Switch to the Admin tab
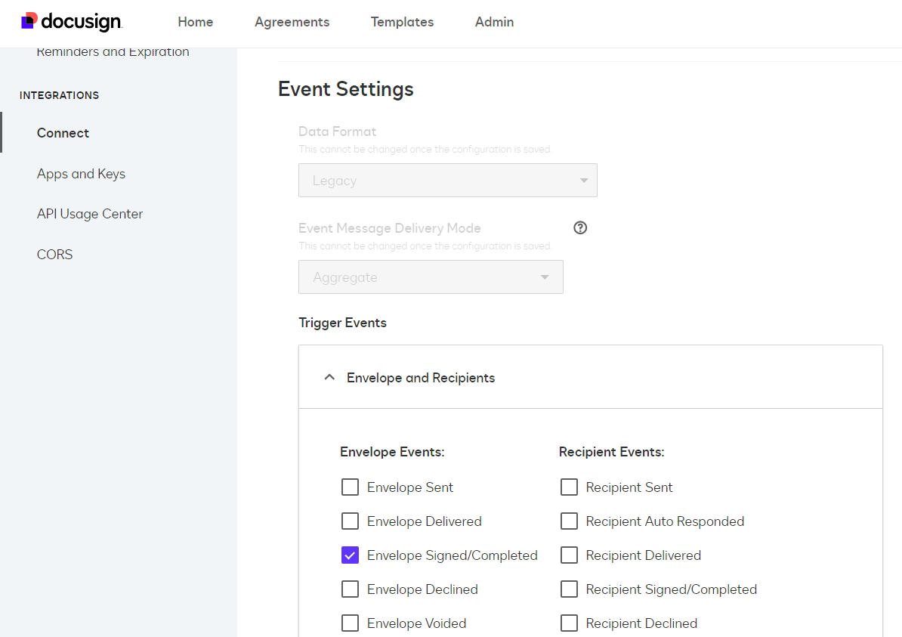The width and height of the screenshot is (902, 637). click(x=494, y=22)
